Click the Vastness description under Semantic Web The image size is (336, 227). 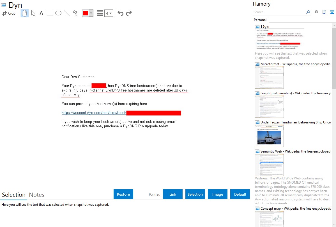(x=292, y=191)
